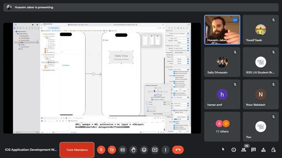Click Tint color swatch in inspector

click(175, 119)
